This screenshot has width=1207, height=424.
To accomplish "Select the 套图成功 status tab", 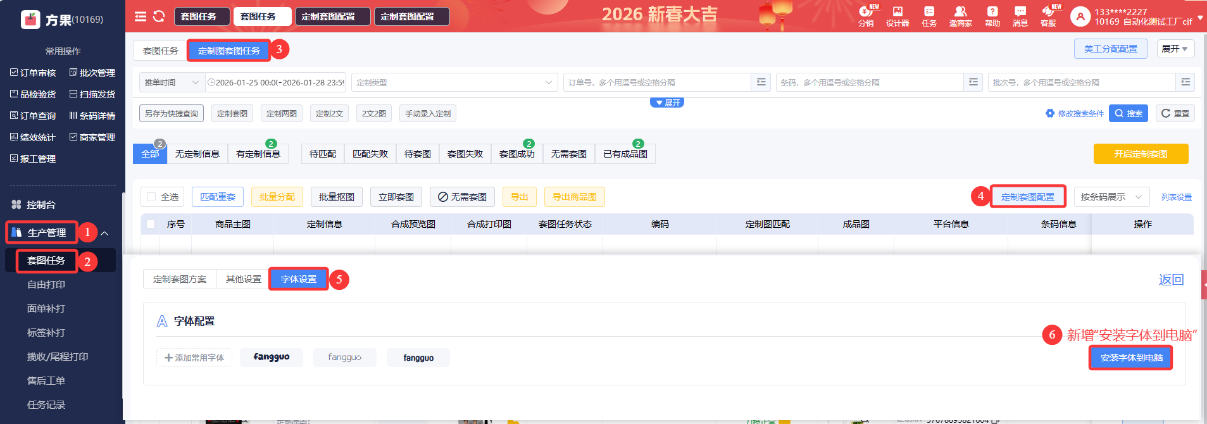I will coord(516,154).
